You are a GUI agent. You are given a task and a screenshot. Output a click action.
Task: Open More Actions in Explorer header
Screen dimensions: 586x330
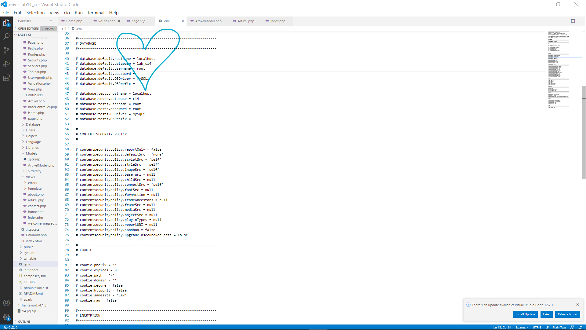(52, 21)
